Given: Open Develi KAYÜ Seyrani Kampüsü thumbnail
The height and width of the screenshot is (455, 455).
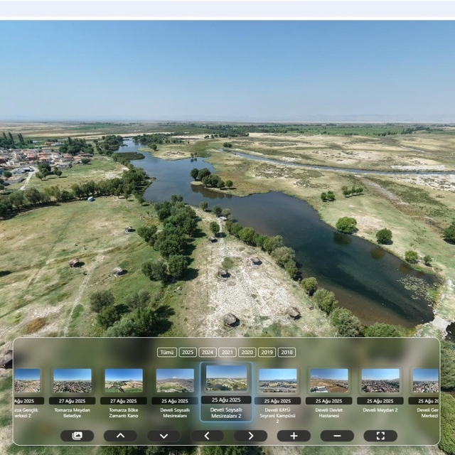Looking at the screenshot, I should [x=277, y=380].
